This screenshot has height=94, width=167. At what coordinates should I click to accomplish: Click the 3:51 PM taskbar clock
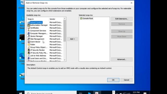click(136, 92)
